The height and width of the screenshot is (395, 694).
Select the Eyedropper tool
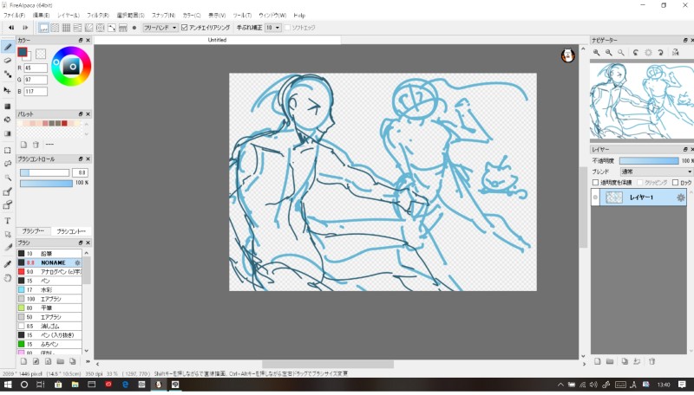pyautogui.click(x=8, y=264)
